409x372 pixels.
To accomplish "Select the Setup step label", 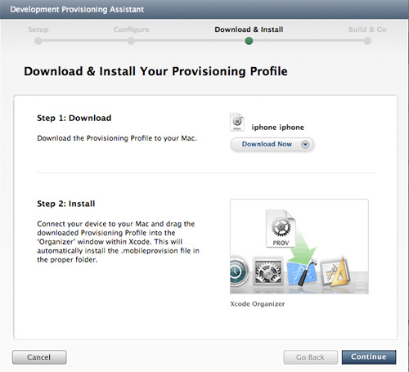I will (x=38, y=29).
